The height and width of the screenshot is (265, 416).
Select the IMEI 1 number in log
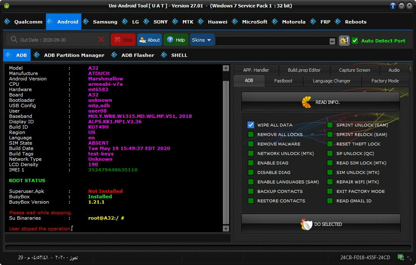click(x=113, y=170)
